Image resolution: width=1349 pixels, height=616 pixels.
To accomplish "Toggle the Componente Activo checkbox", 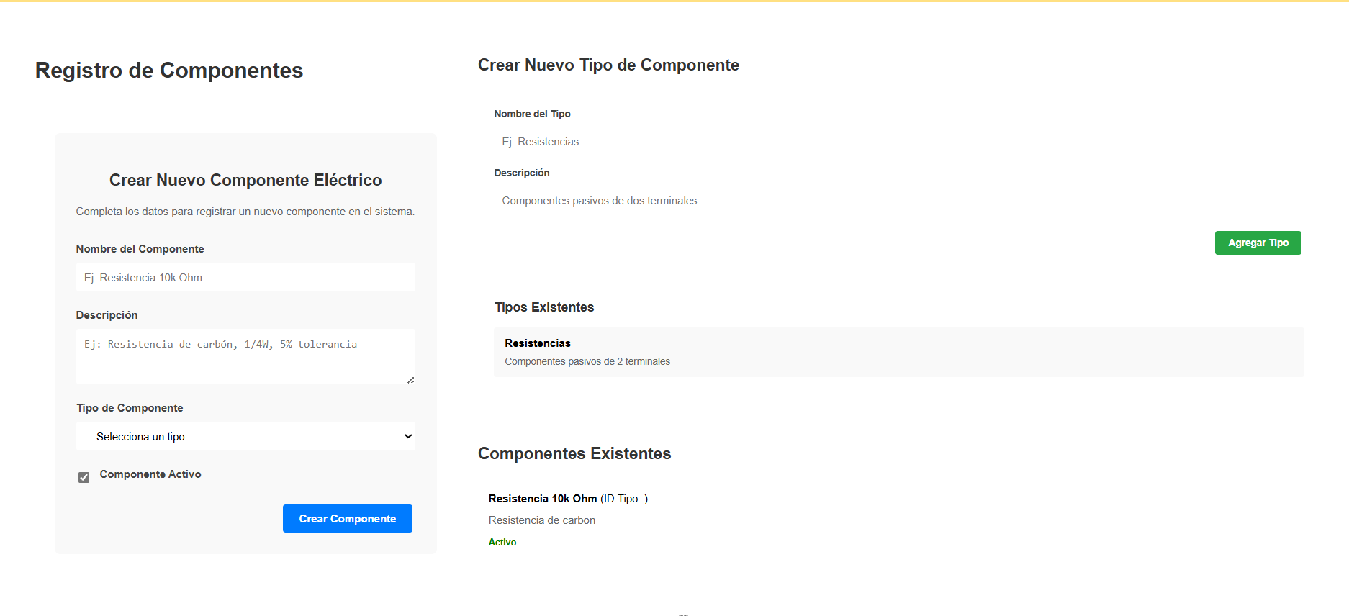I will [x=84, y=477].
